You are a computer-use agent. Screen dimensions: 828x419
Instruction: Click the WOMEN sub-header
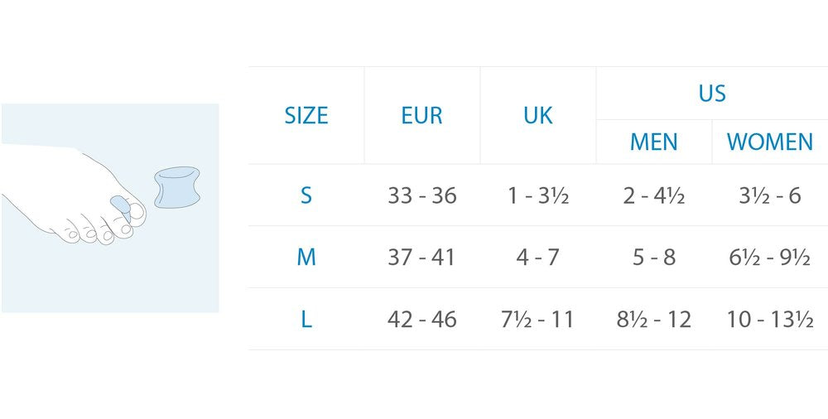770,142
